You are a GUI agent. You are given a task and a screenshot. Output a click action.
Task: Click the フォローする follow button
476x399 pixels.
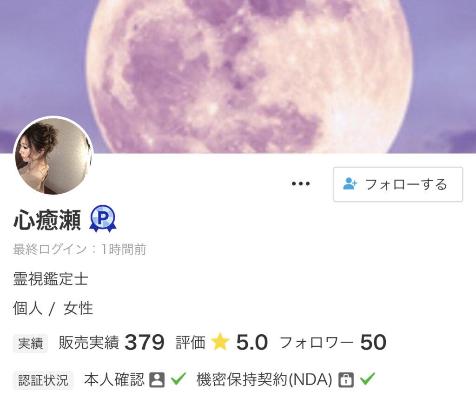(x=398, y=184)
